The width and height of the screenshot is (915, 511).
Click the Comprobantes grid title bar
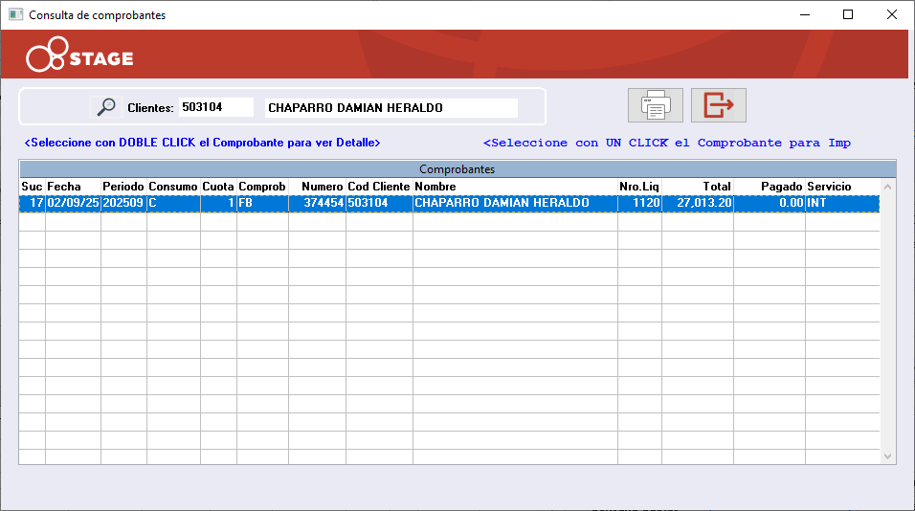457,169
